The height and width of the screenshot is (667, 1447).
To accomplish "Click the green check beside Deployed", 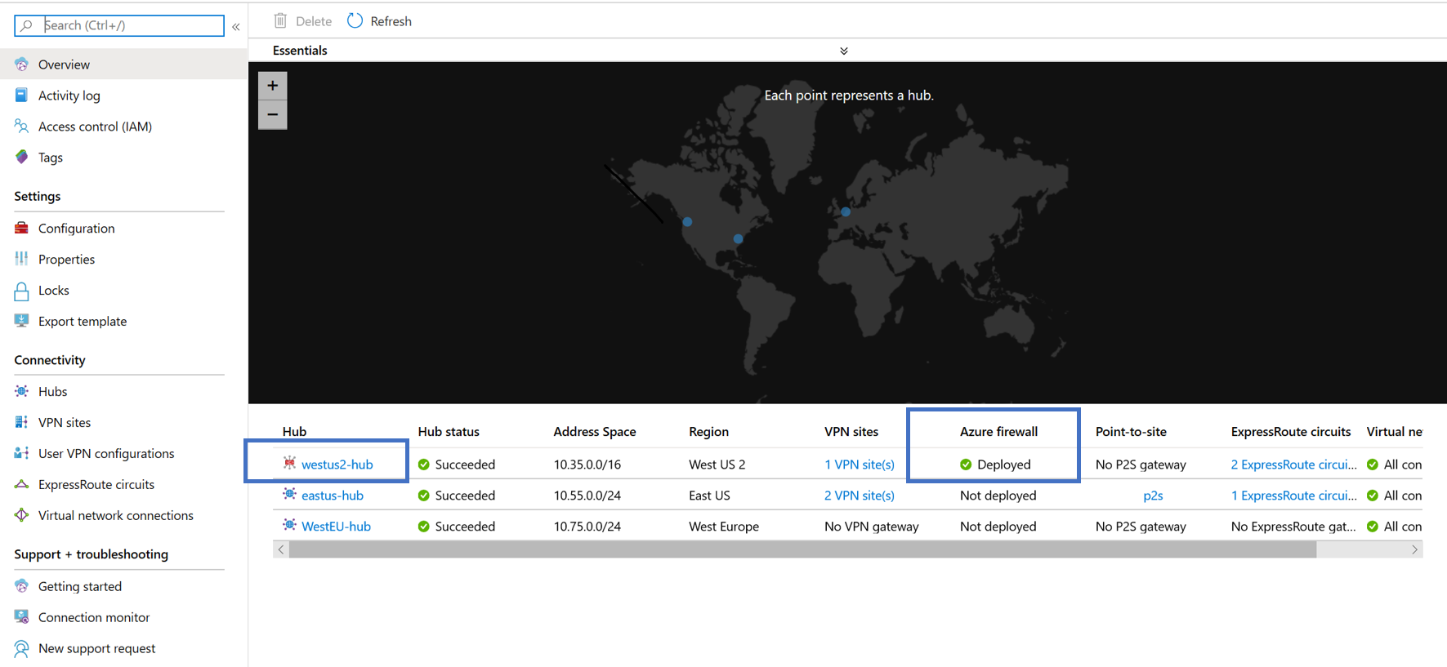I will tap(966, 465).
